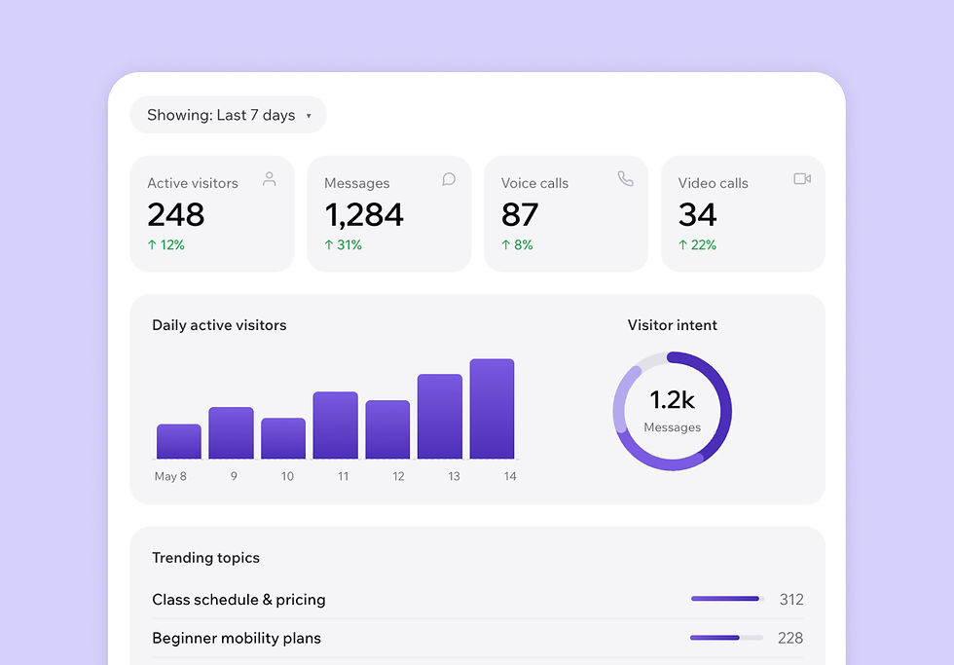Image resolution: width=954 pixels, height=665 pixels.
Task: Open the Showing: Last 7 days dropdown
Action: pyautogui.click(x=228, y=115)
